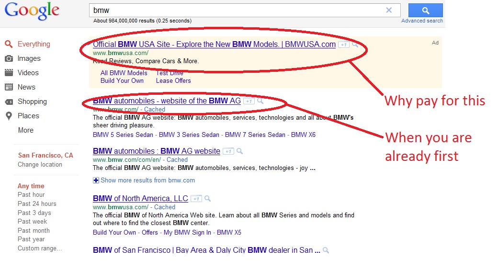
Task: Click the +1 button beside the BMWUSA.com ad
Action: [343, 45]
